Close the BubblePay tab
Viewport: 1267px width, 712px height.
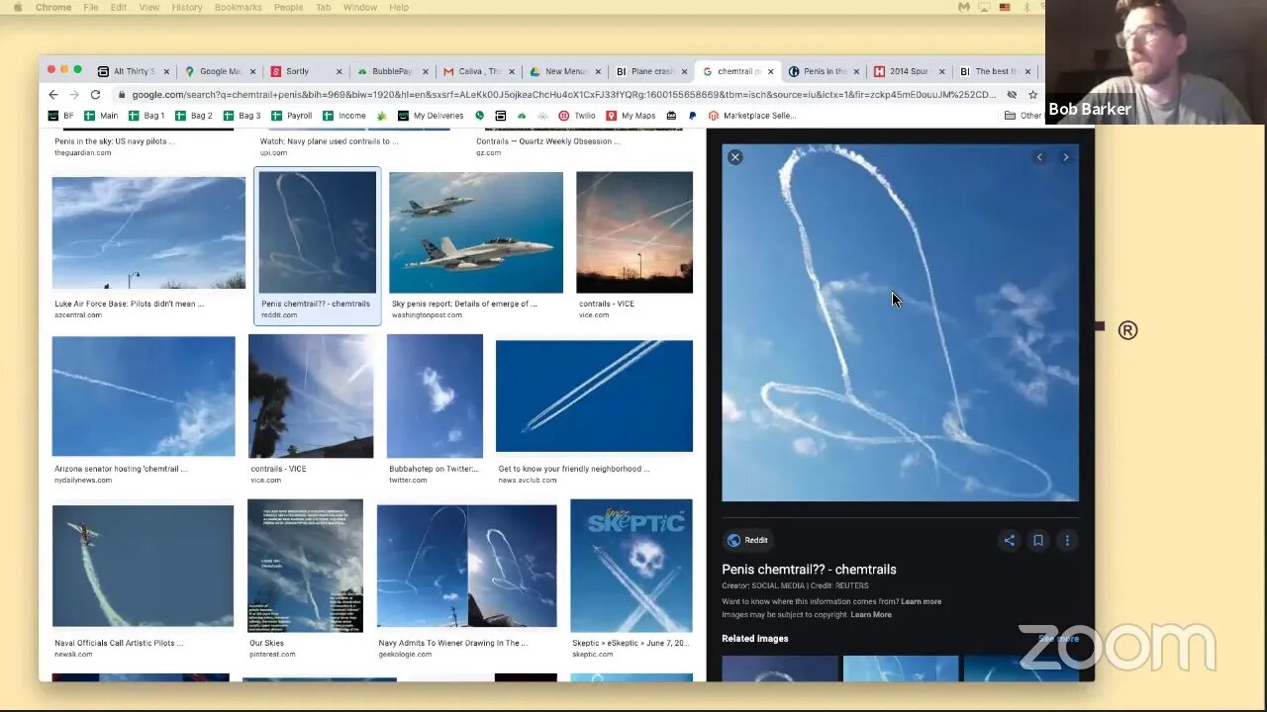(427, 71)
